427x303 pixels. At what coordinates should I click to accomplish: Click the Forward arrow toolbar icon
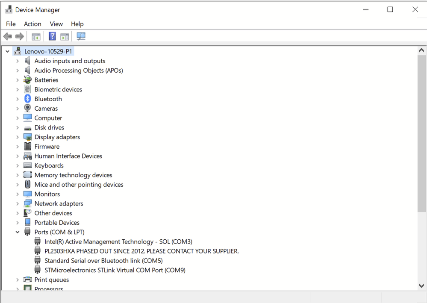[x=20, y=36]
